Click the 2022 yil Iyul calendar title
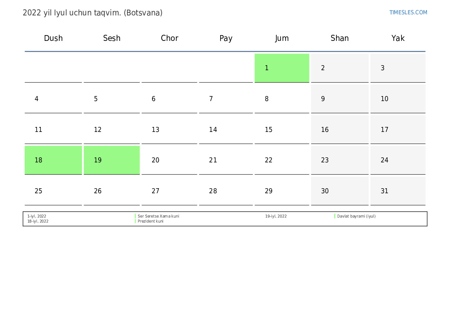Image resolution: width=450 pixels, height=319 pixels. click(92, 13)
